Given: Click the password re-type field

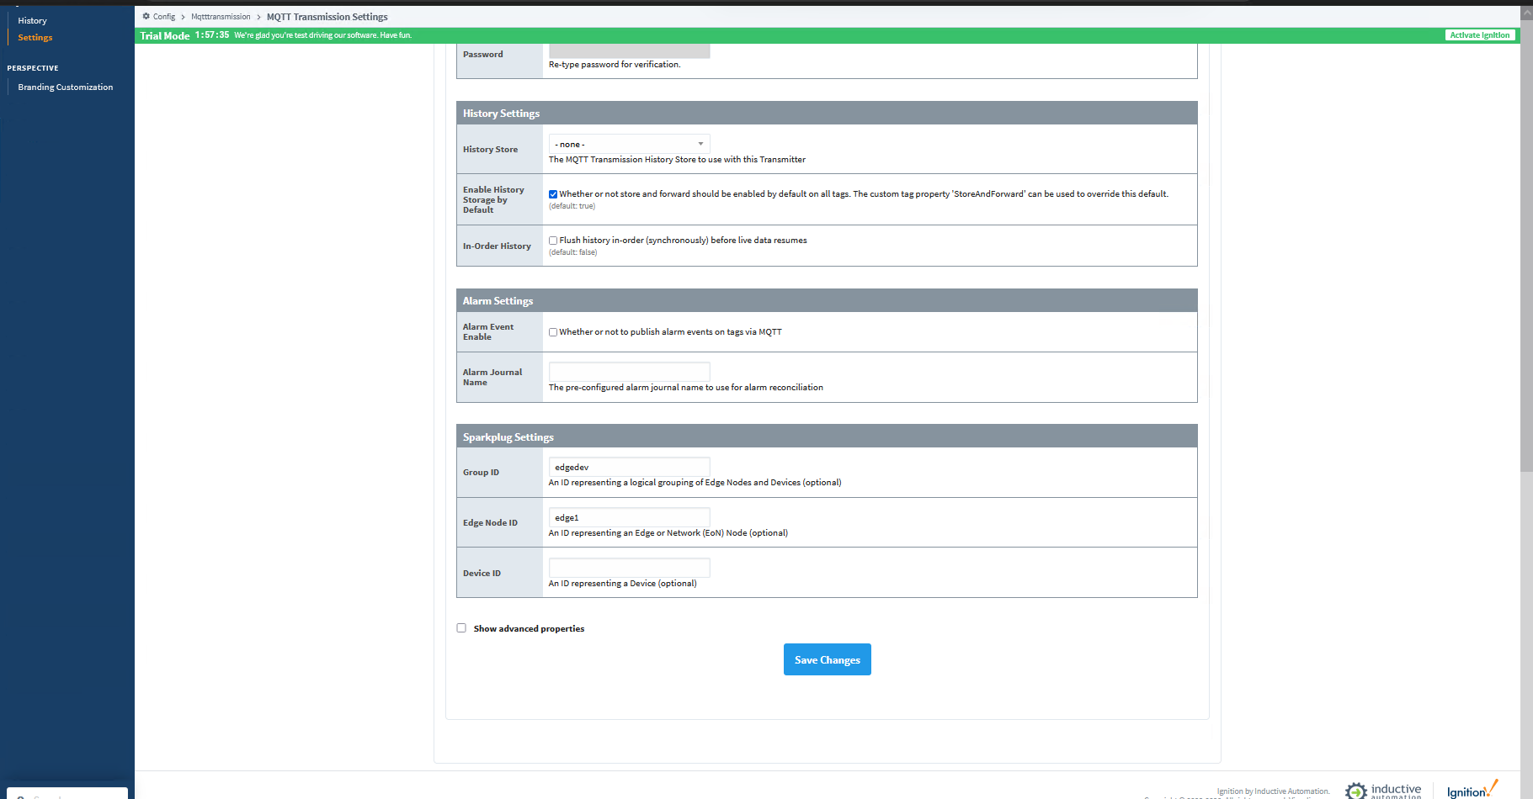Looking at the screenshot, I should [629, 50].
